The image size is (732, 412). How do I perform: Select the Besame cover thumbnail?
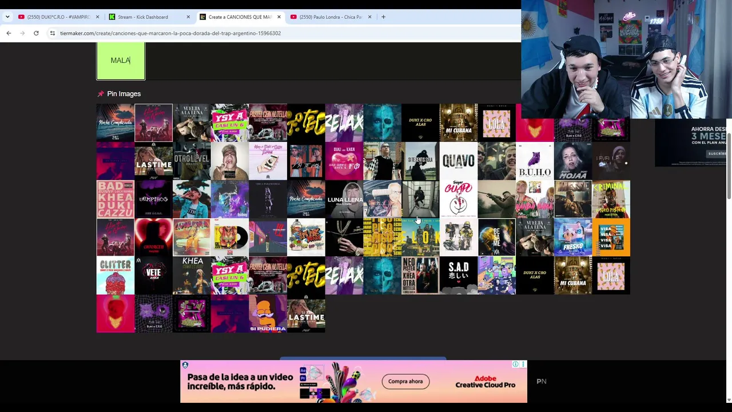(x=496, y=237)
